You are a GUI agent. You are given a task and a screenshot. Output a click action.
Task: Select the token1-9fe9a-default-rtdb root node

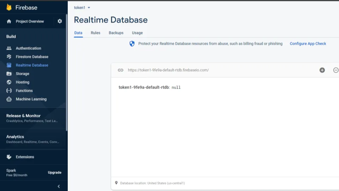point(144,88)
